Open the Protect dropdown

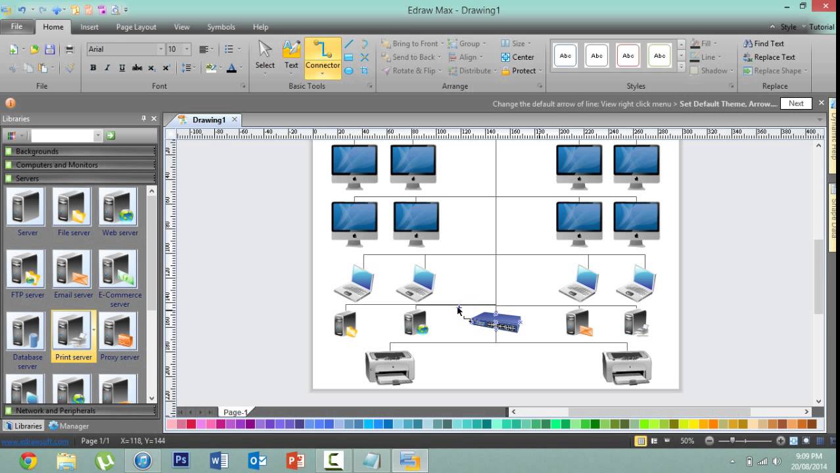pyautogui.click(x=540, y=71)
